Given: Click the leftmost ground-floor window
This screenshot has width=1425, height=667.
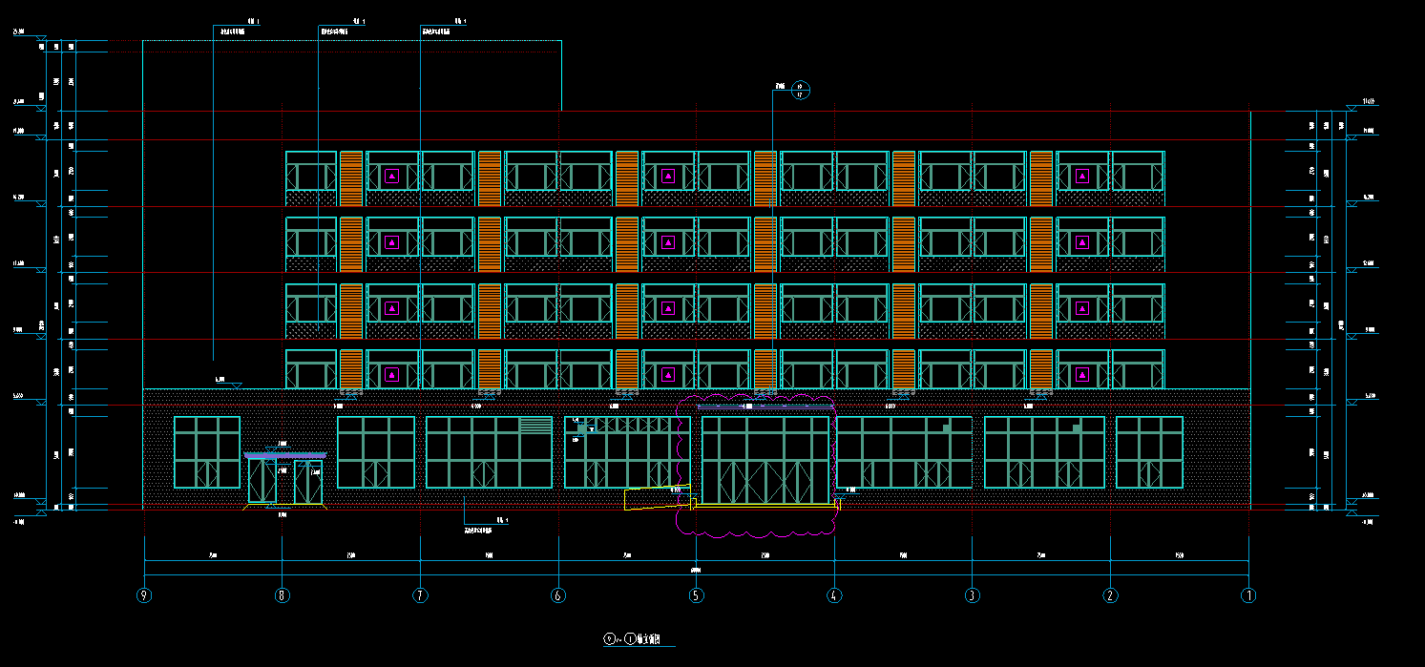Looking at the screenshot, I should click(x=206, y=452).
